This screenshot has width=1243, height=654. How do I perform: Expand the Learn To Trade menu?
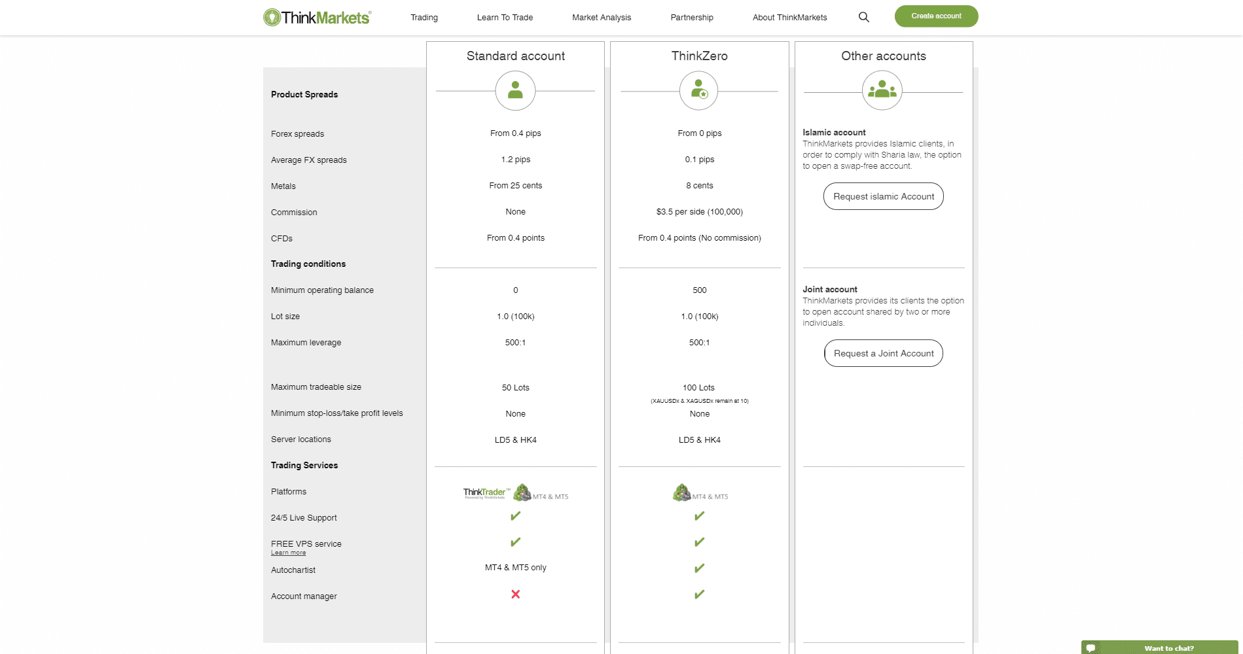coord(505,18)
